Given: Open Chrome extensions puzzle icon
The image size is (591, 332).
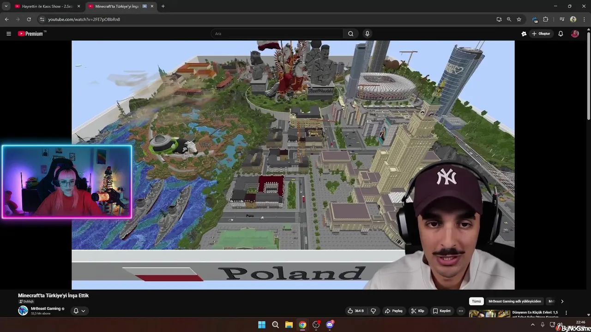Looking at the screenshot, I should coord(545,19).
